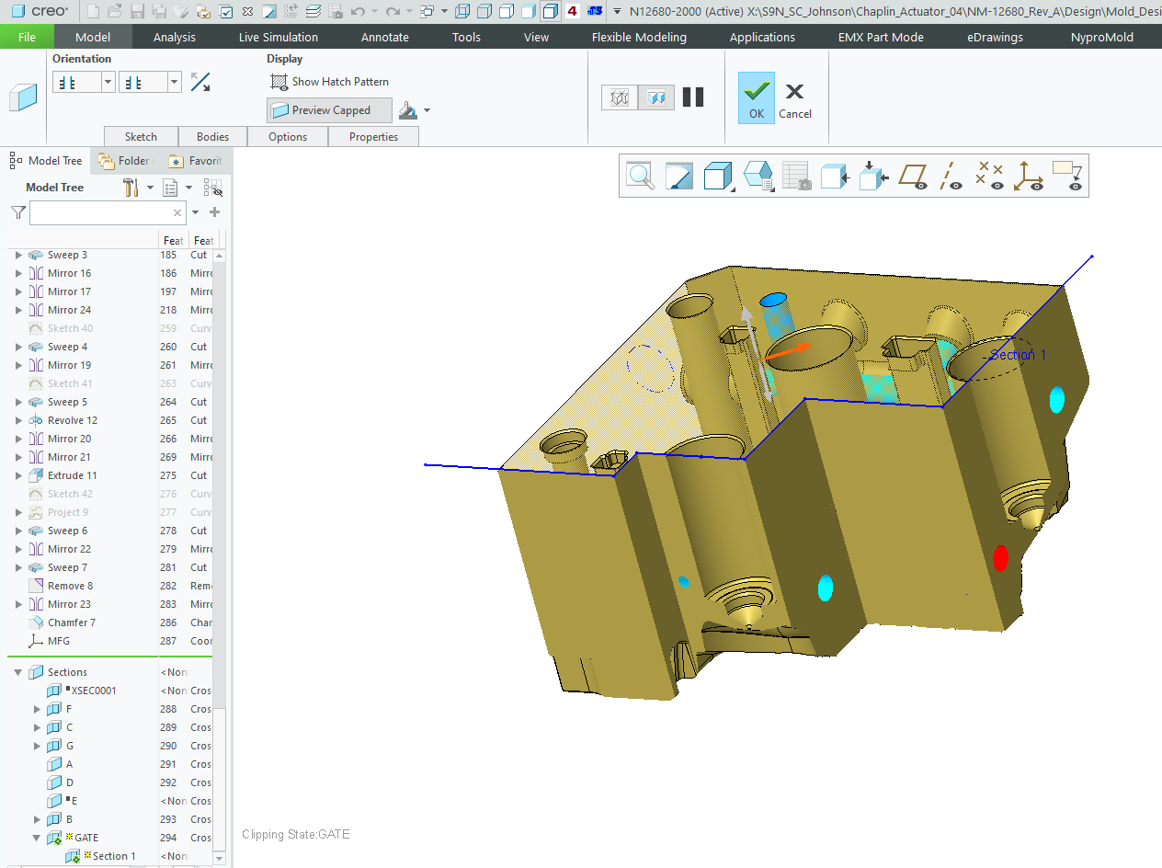Switch to the Analysis ribbon tab

[x=174, y=38]
